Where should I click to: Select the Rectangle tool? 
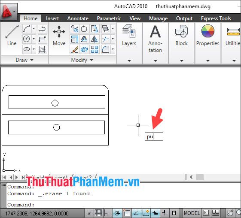[x=42, y=39]
